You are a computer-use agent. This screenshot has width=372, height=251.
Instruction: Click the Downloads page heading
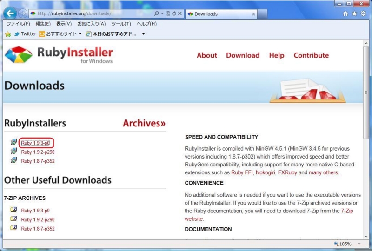[x=34, y=86]
